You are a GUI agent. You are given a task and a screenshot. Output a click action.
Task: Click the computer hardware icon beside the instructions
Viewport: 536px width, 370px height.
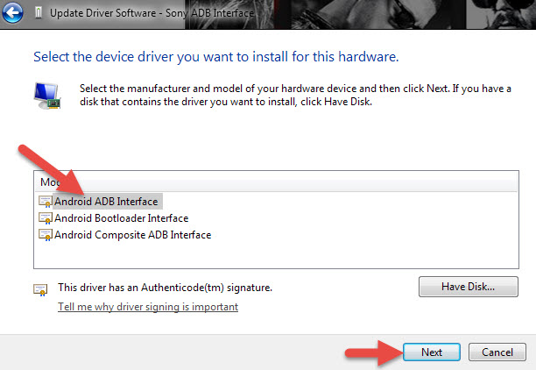click(46, 95)
